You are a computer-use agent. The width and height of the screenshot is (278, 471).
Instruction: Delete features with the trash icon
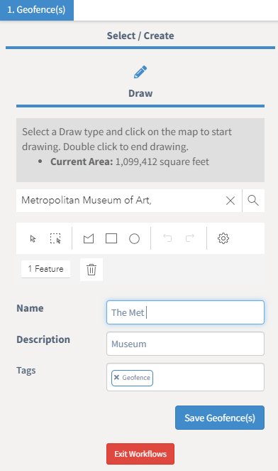91,270
